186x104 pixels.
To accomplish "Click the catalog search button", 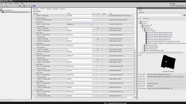I will pos(184,15).
